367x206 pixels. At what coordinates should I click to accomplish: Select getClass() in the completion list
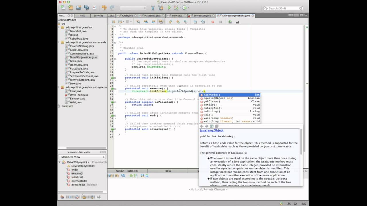point(230,101)
